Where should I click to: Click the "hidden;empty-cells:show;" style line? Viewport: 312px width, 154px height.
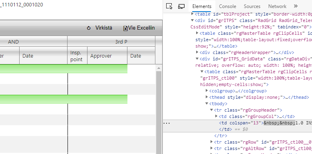[x=234, y=84]
